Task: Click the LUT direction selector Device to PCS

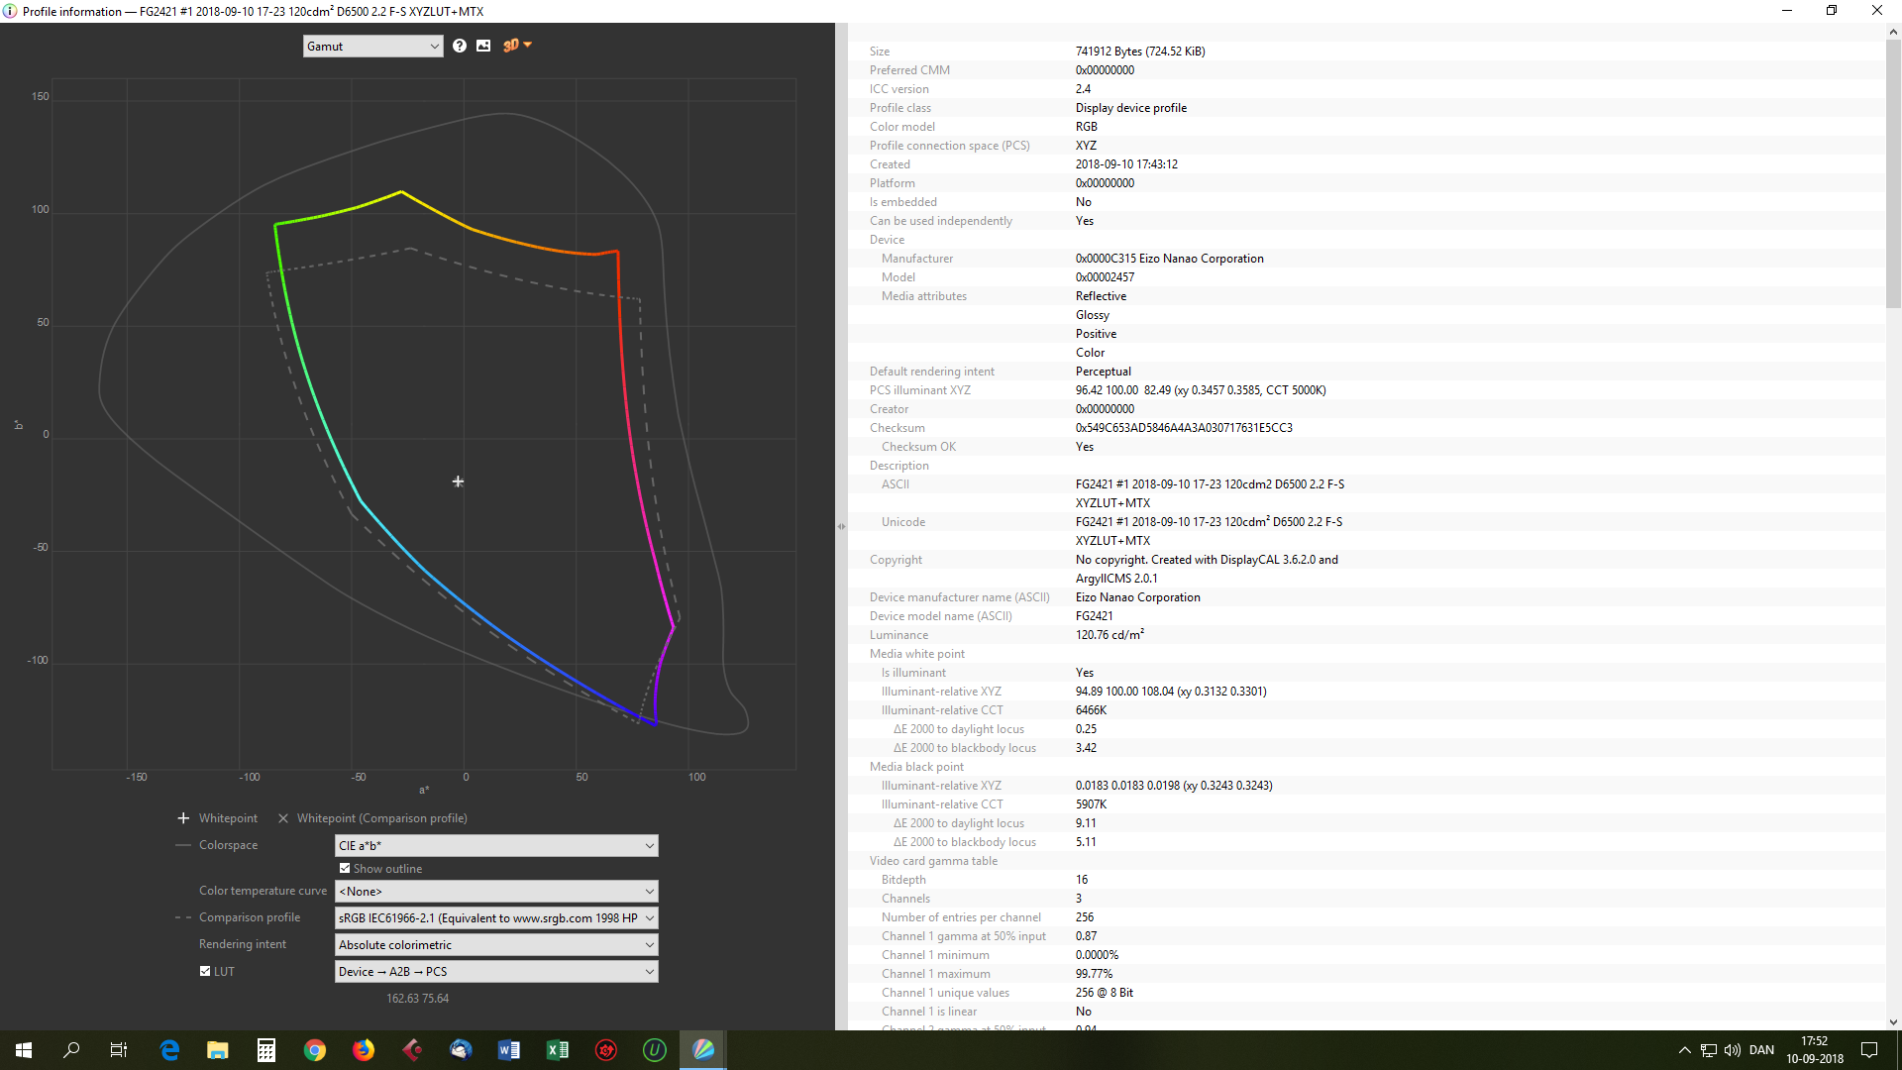Action: 495,971
